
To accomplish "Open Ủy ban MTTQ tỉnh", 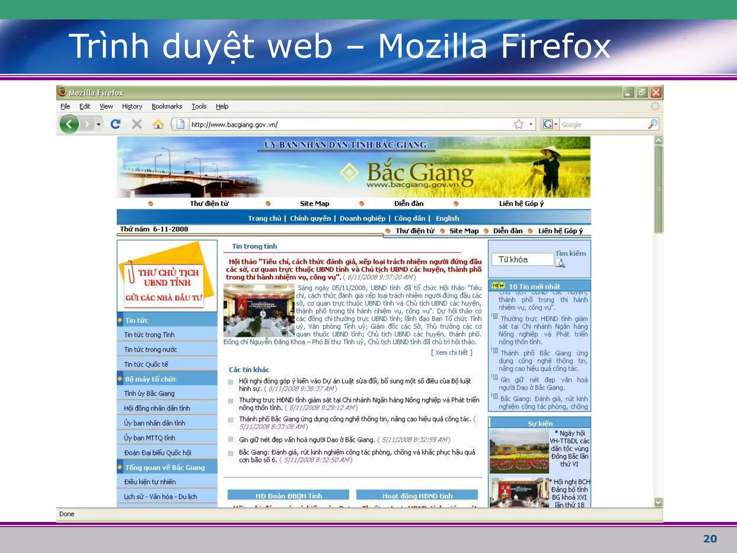I will [150, 438].
